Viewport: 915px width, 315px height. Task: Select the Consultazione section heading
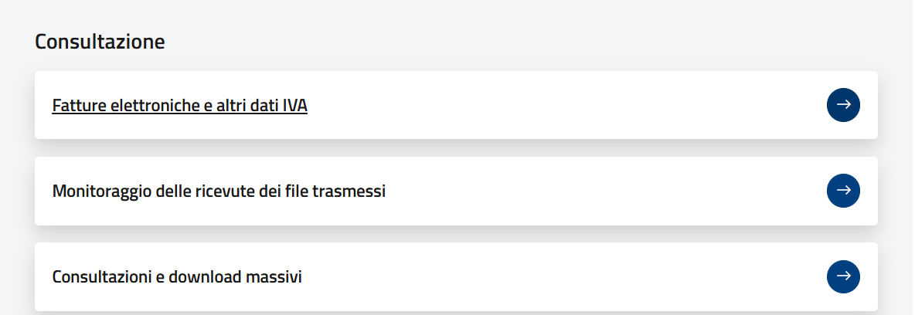click(100, 42)
